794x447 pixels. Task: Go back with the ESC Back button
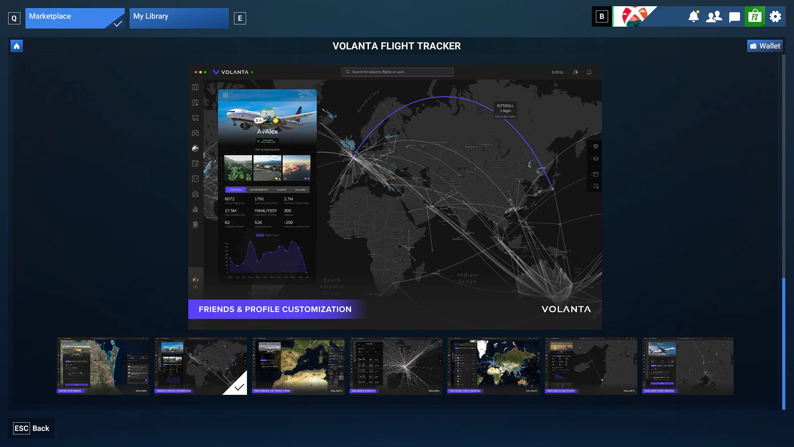tap(31, 428)
